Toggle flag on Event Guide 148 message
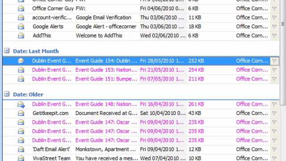286x161 pixels. click(x=274, y=104)
